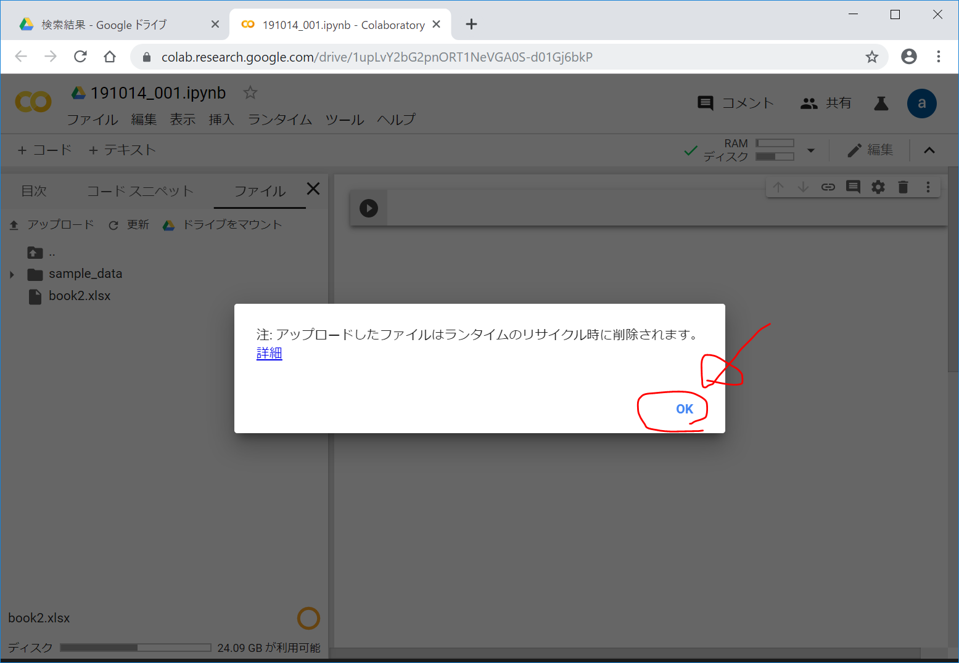
Task: Click the cell link icon
Action: point(828,187)
